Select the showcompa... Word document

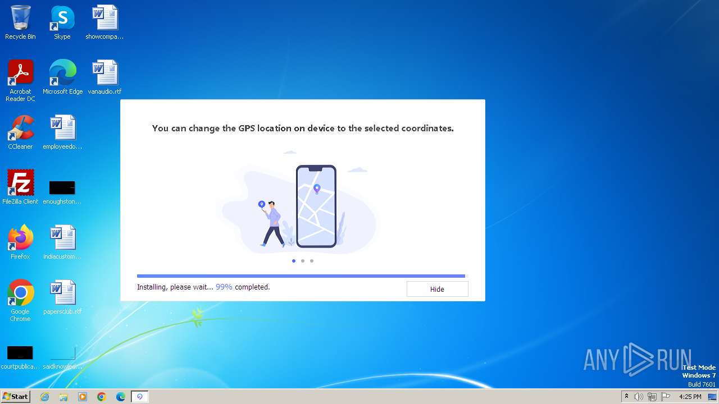tap(104, 22)
